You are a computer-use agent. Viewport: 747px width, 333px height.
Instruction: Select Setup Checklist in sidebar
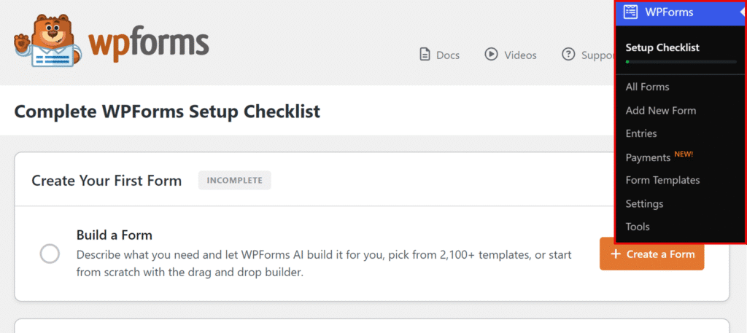point(662,47)
